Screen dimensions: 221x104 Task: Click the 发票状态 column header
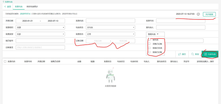[108, 62]
